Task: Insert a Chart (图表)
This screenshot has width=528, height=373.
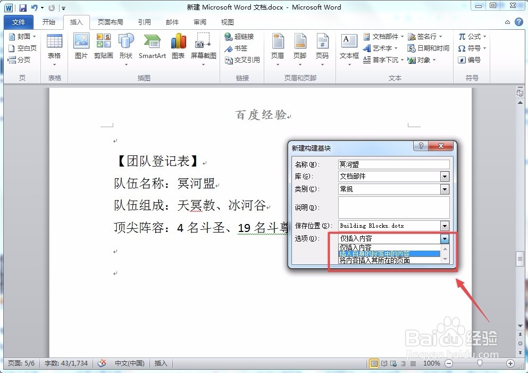Action: (178, 46)
